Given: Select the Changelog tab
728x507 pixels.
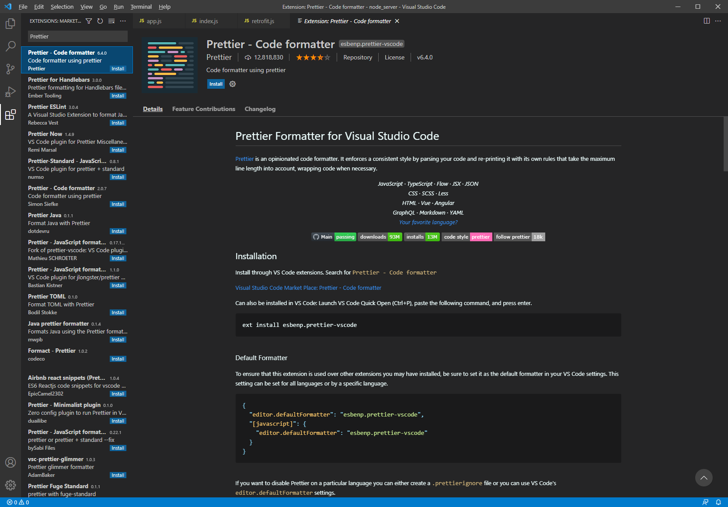Looking at the screenshot, I should [260, 109].
